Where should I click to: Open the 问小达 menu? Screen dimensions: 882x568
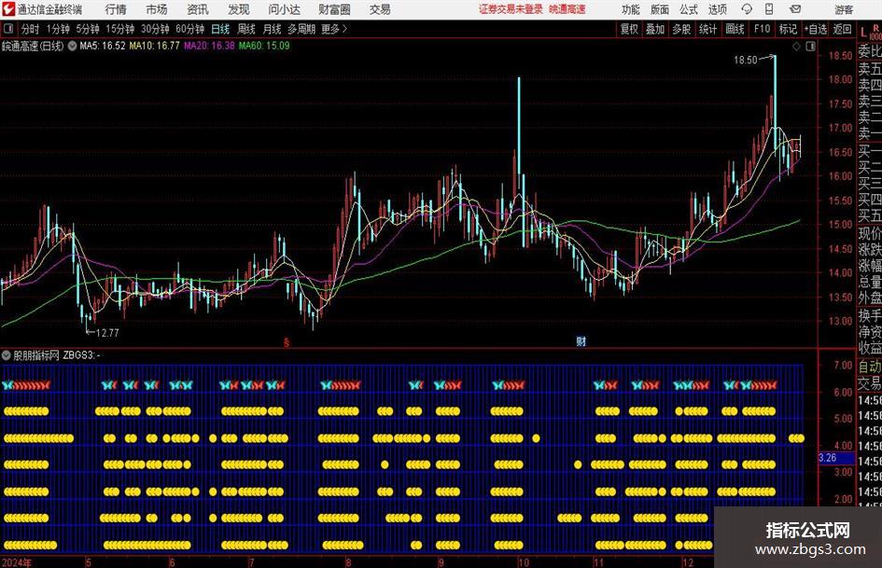click(284, 9)
